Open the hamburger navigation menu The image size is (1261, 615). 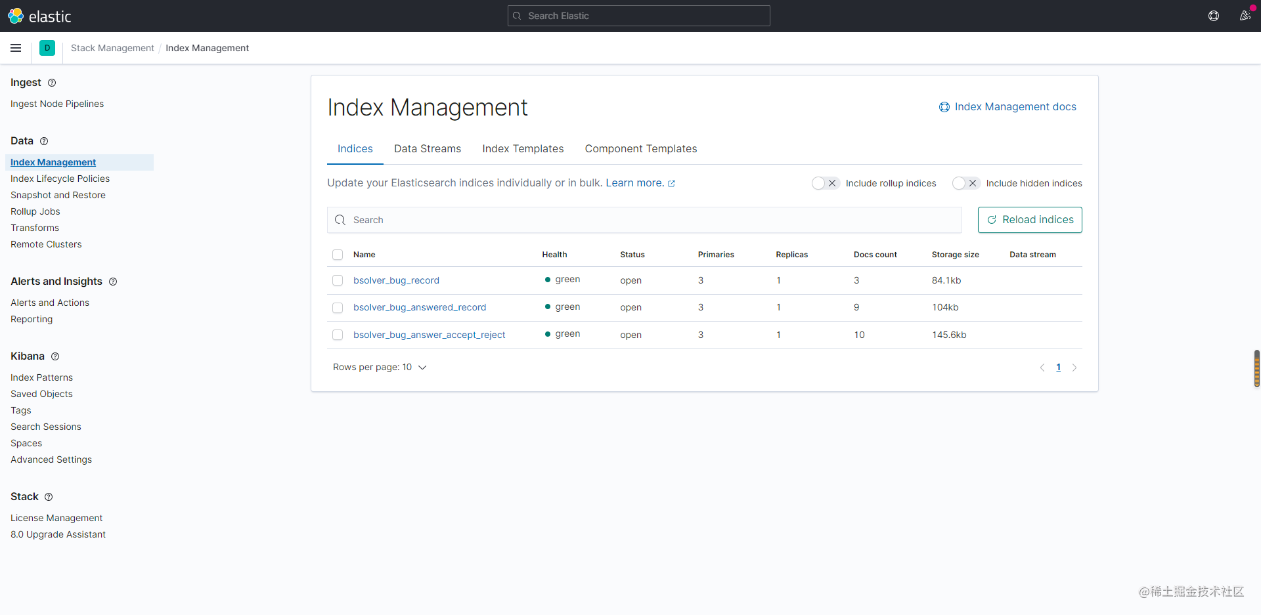(x=16, y=48)
